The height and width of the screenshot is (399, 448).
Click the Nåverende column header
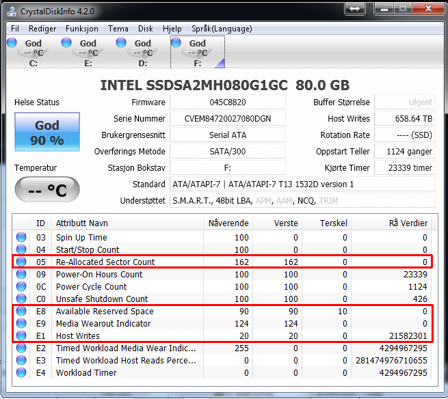pyautogui.click(x=228, y=223)
